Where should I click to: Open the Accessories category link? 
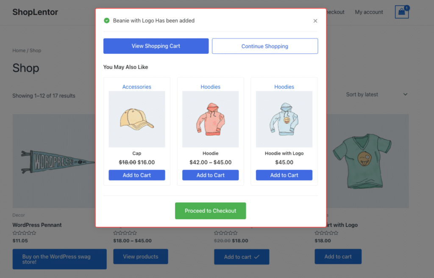[x=136, y=87]
